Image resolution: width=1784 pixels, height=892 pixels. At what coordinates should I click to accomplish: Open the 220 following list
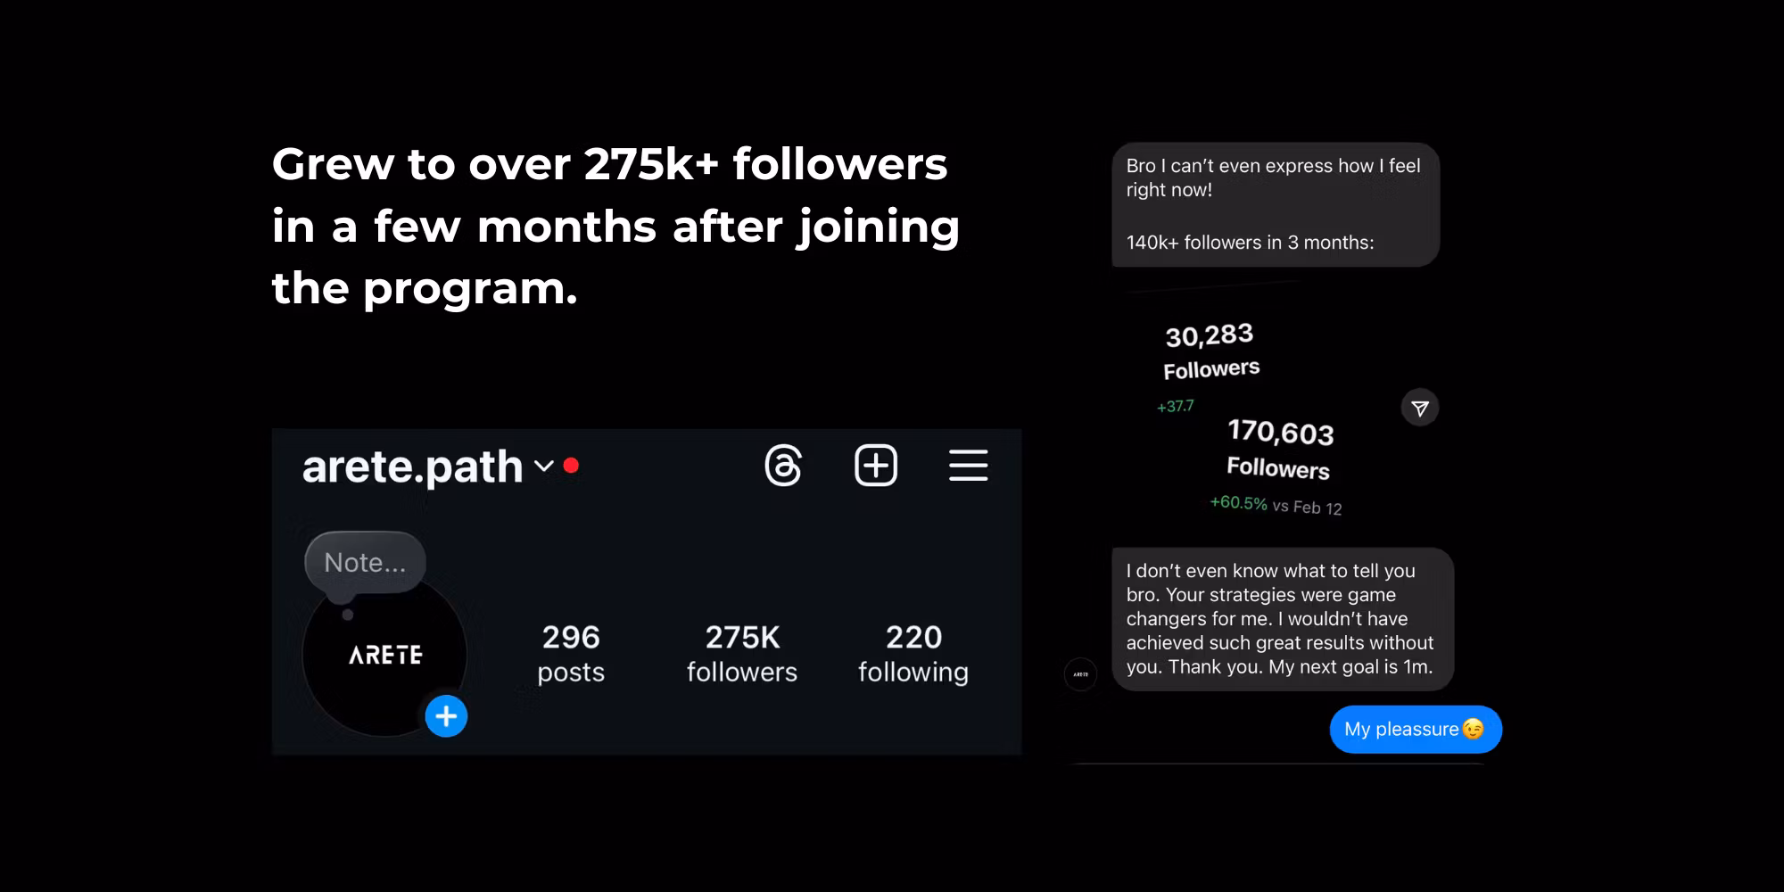tap(913, 654)
